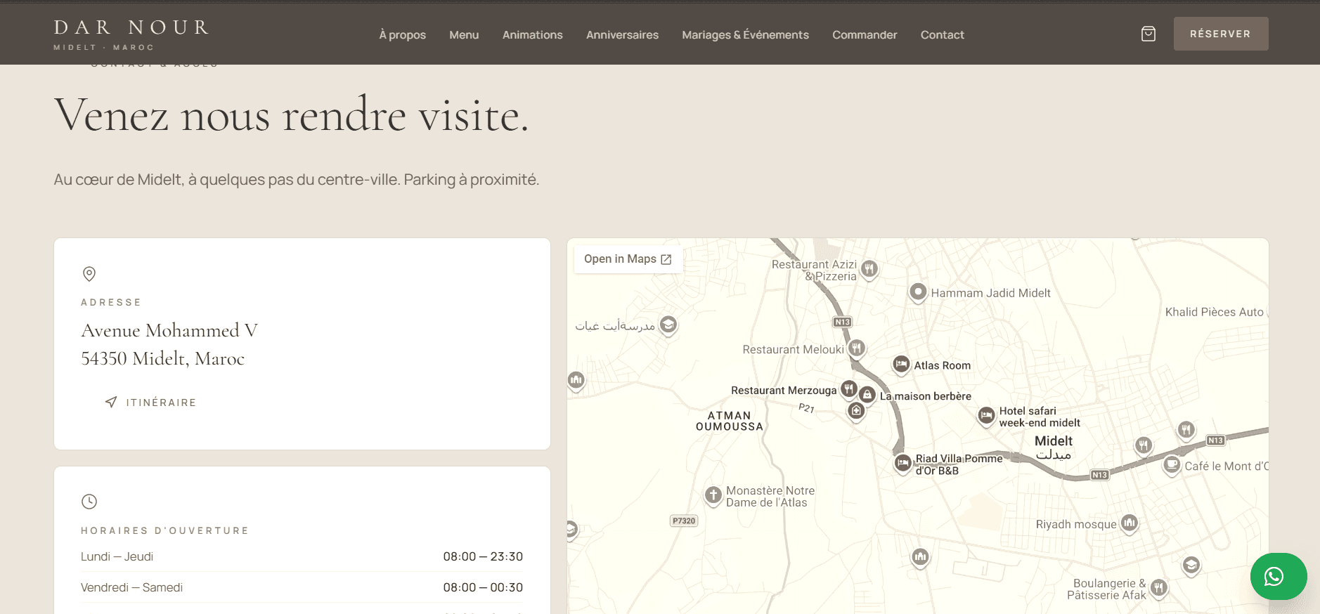Click the DAR NOUR logo
This screenshot has height=614, width=1320.
[131, 34]
